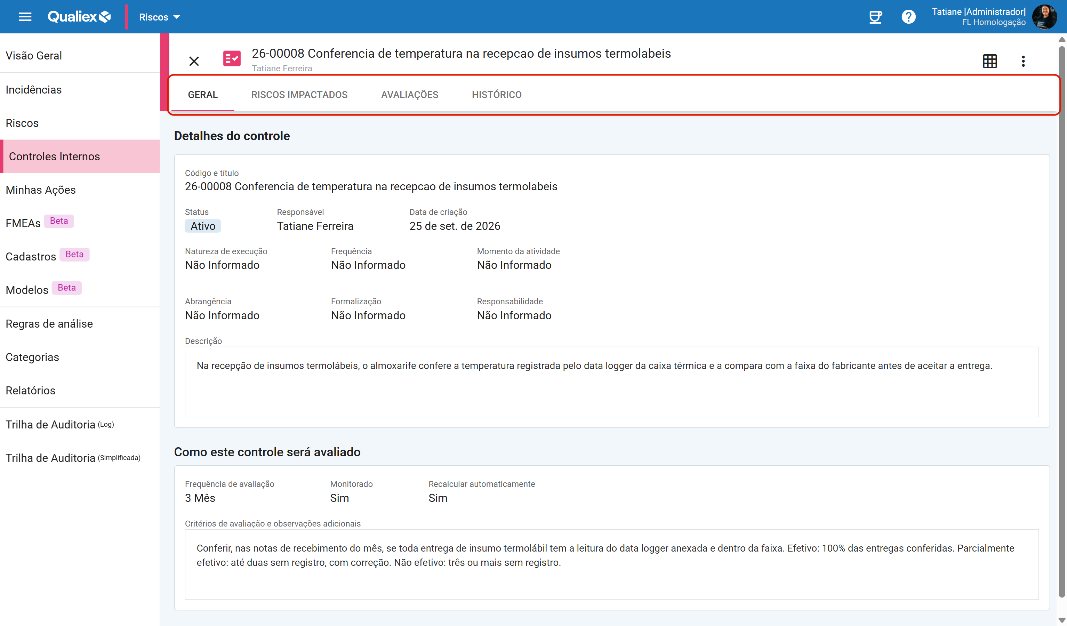The height and width of the screenshot is (626, 1067).
Task: Close the control detail panel
Action: 194,61
